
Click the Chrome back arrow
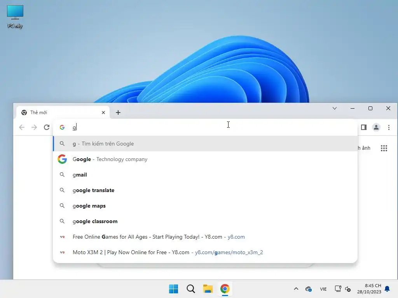(22, 127)
